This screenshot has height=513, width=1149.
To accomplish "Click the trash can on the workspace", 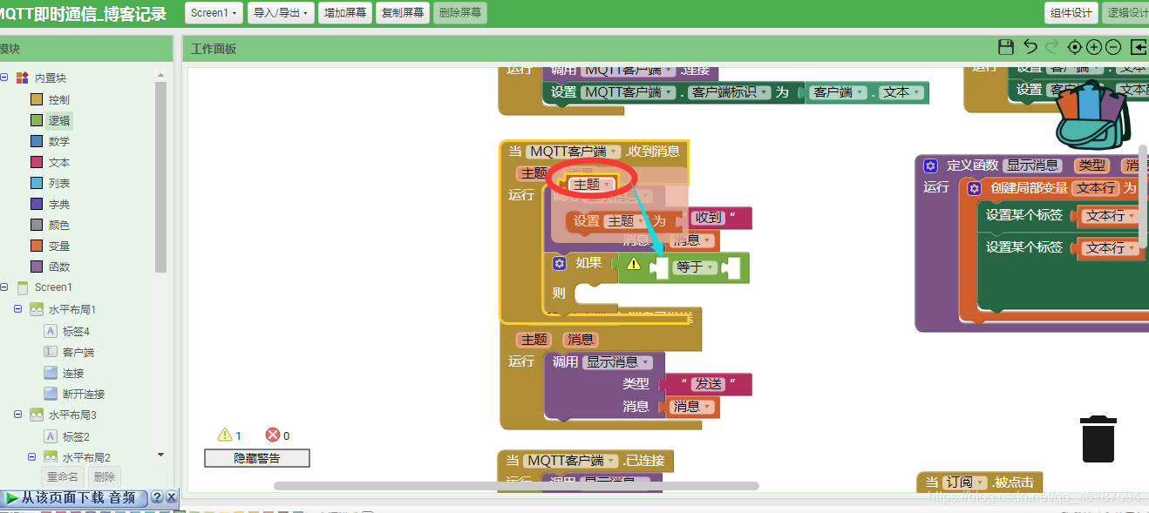I will 1098,439.
